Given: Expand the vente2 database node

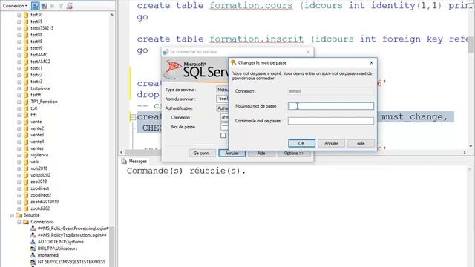Looking at the screenshot, I should [19, 128].
